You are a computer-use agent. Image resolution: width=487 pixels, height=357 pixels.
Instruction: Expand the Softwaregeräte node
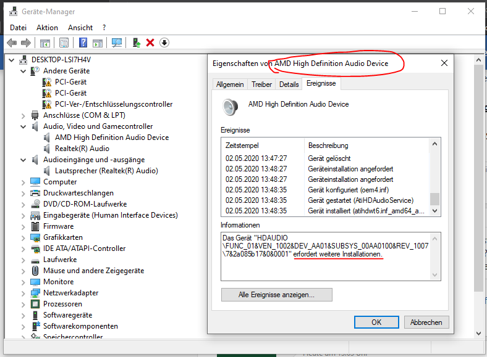pos(23,316)
